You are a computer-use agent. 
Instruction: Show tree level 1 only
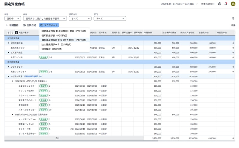(x=9, y=32)
